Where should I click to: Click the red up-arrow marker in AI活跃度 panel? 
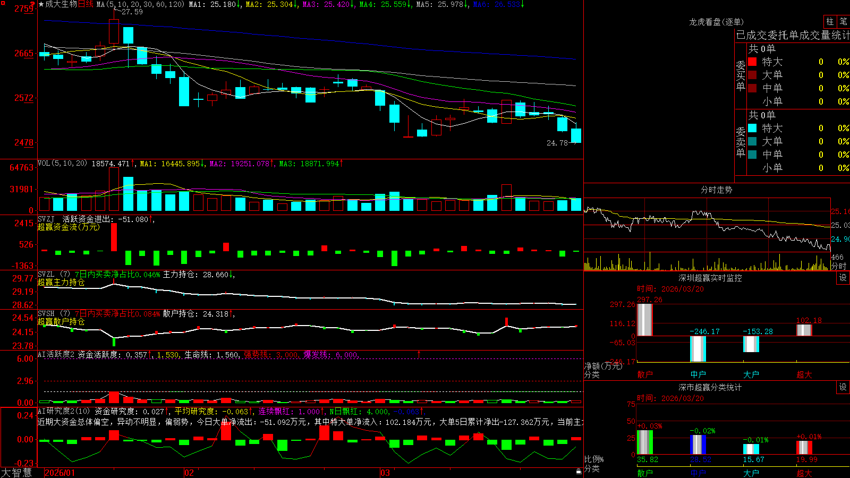(419, 354)
